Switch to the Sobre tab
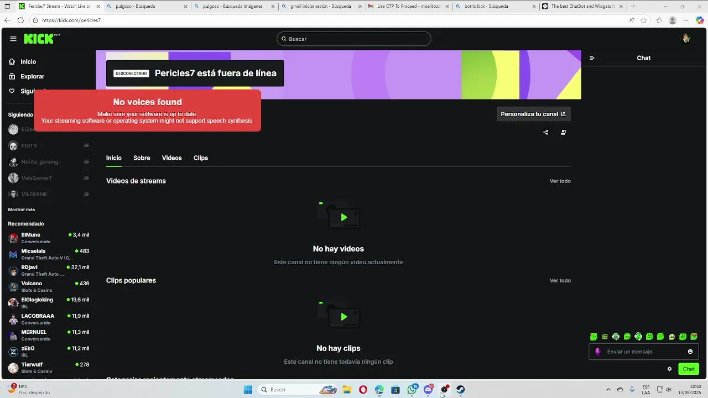 pos(142,158)
